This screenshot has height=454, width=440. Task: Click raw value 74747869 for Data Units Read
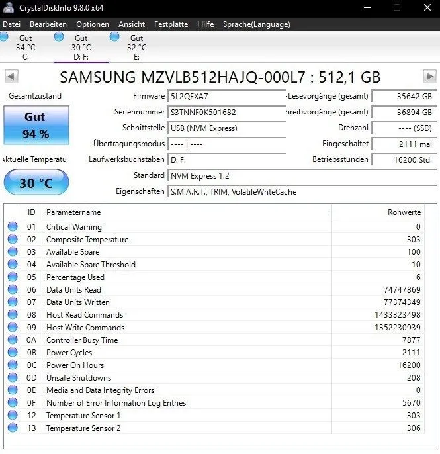pos(402,290)
